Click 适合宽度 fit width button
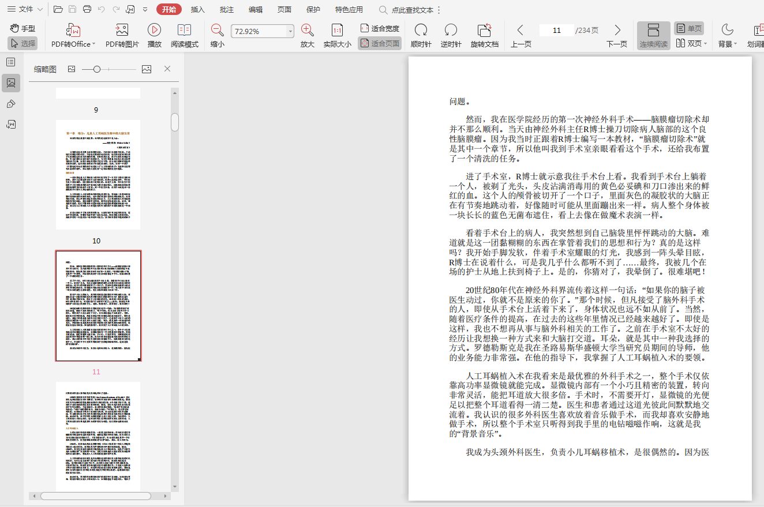The width and height of the screenshot is (764, 507). 380,28
